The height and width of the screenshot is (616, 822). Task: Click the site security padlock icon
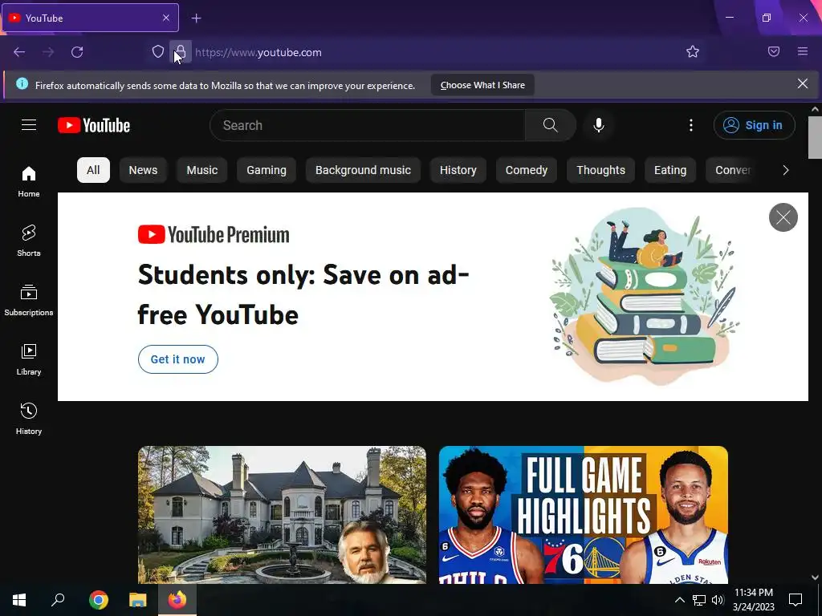click(181, 52)
